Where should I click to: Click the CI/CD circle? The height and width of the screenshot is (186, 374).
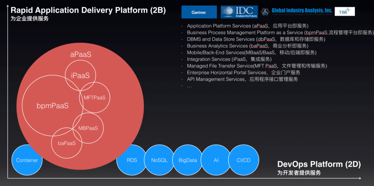tap(244, 160)
